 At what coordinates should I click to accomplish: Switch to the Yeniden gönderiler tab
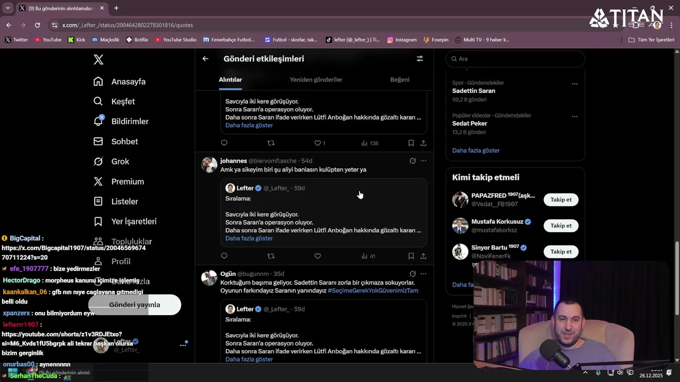316,80
